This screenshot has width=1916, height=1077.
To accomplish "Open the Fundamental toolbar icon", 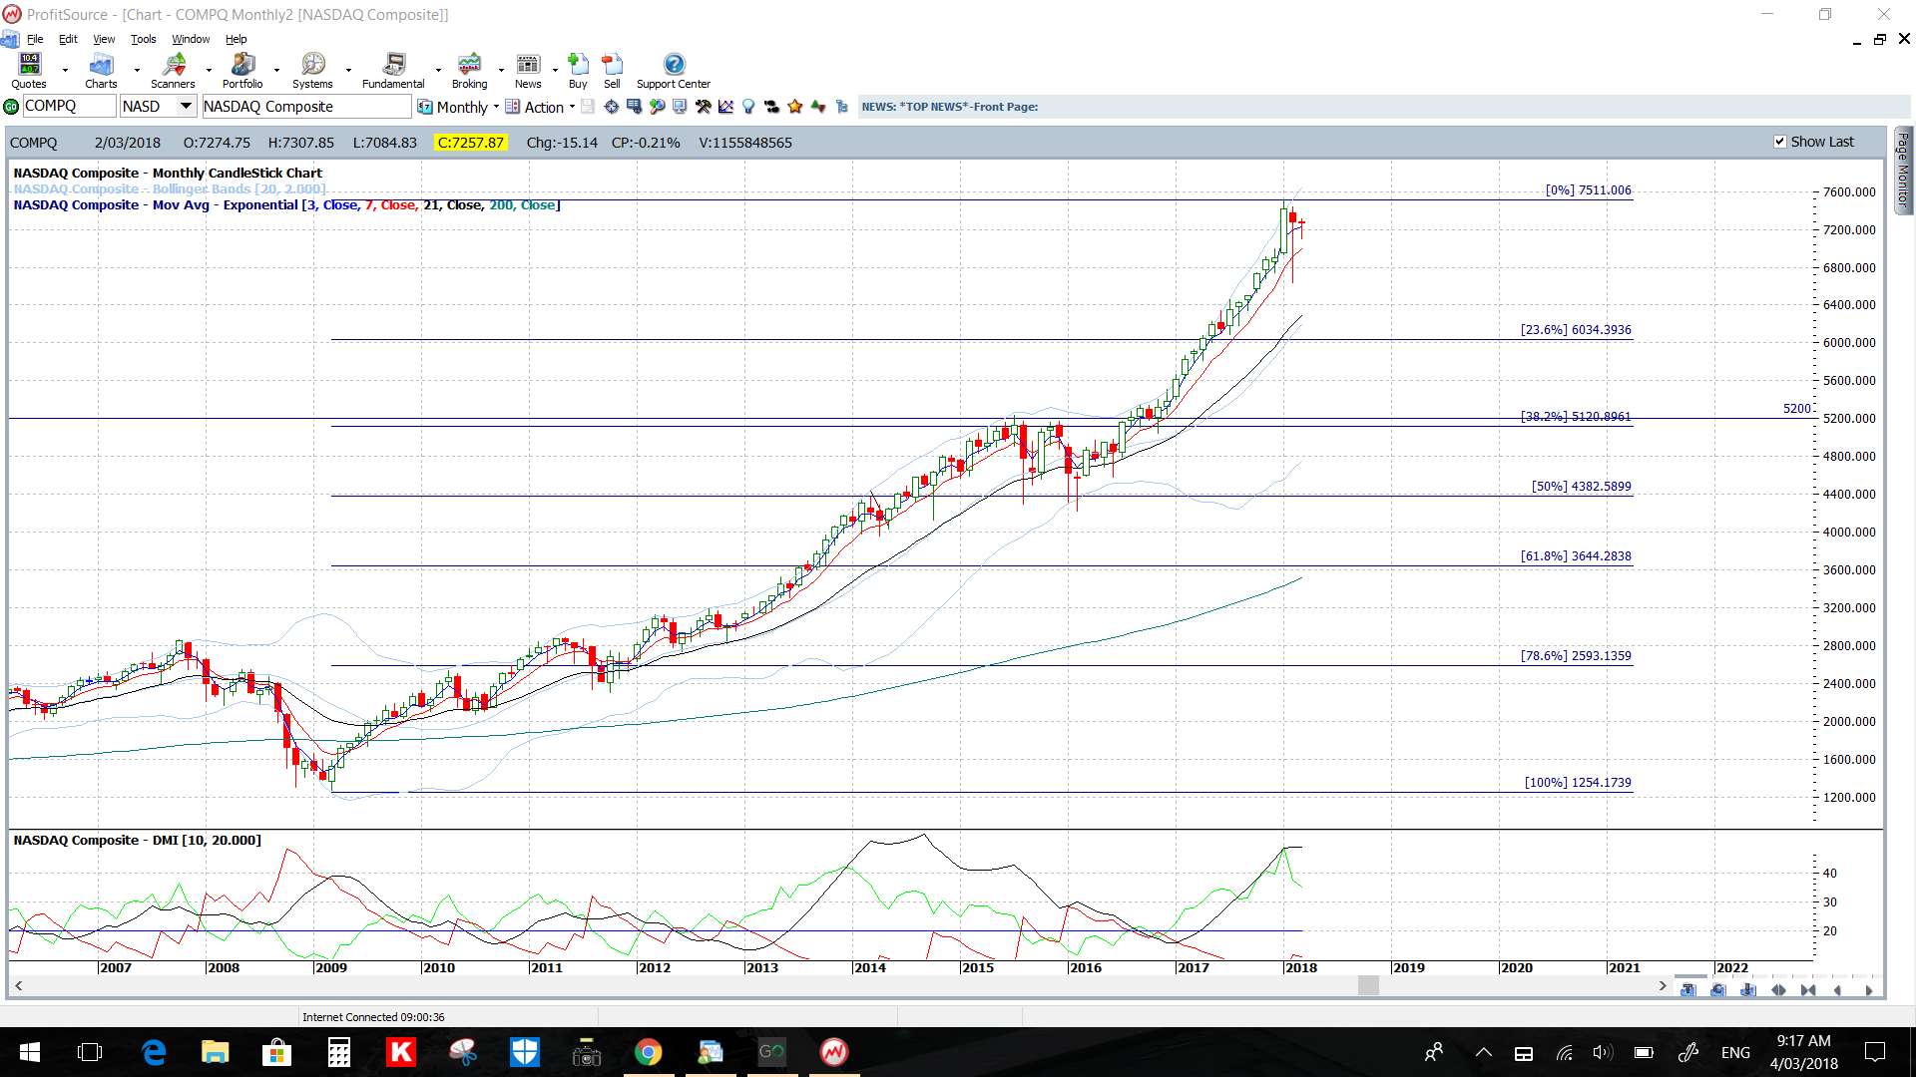I will [x=393, y=71].
